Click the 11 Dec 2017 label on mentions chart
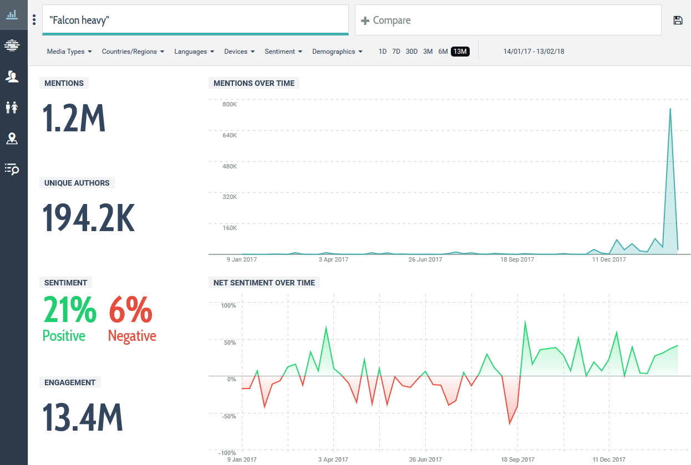 pyautogui.click(x=609, y=259)
